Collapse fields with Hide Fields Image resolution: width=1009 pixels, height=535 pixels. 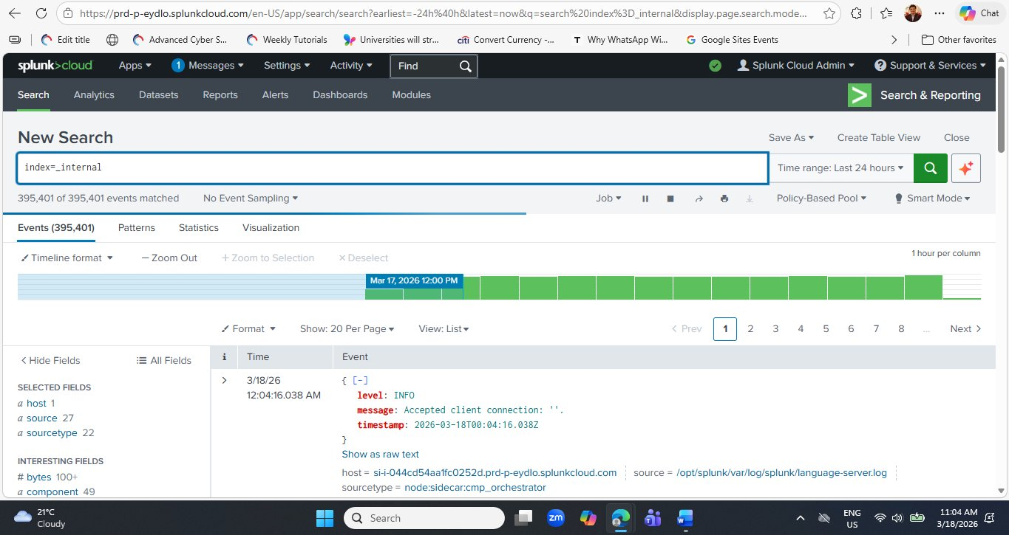coord(50,360)
